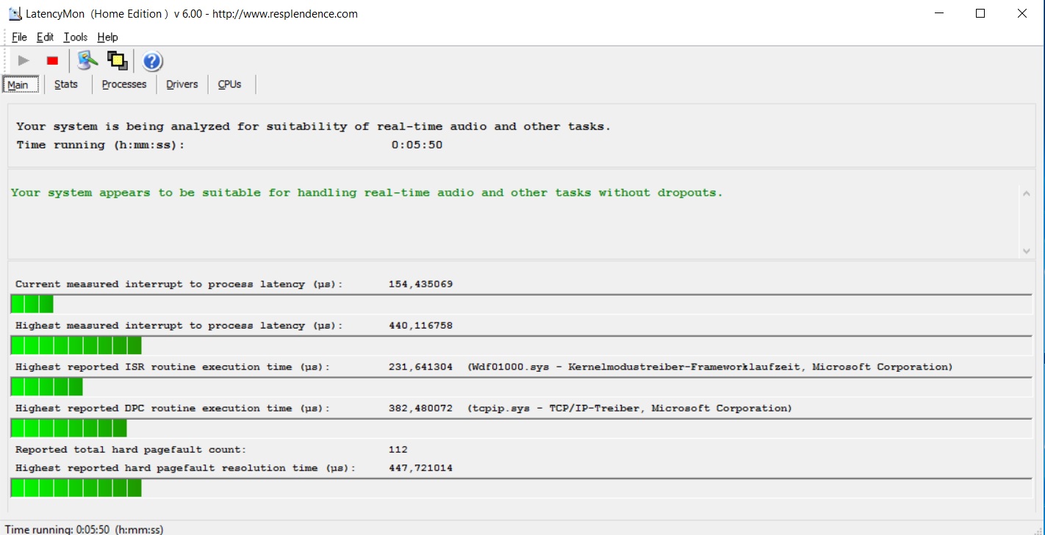Switch to the Stats tab
This screenshot has width=1045, height=535.
66,85
